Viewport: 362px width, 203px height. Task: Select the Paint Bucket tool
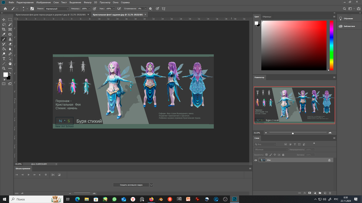[4, 49]
